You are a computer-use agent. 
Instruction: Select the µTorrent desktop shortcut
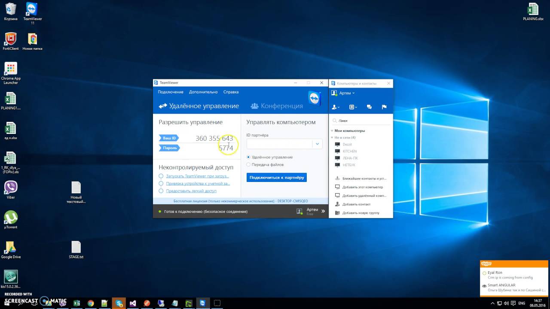click(x=11, y=220)
